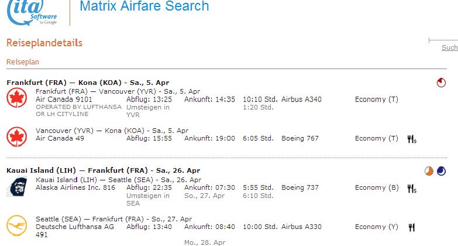458x246 pixels.
Task: Click the Reiseplandetails heading
Action: coord(44,43)
